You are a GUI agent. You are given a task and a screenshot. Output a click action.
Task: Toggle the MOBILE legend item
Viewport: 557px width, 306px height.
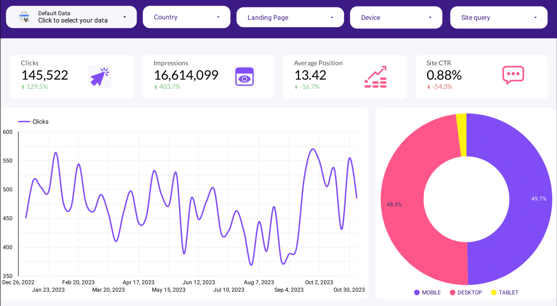click(x=427, y=292)
